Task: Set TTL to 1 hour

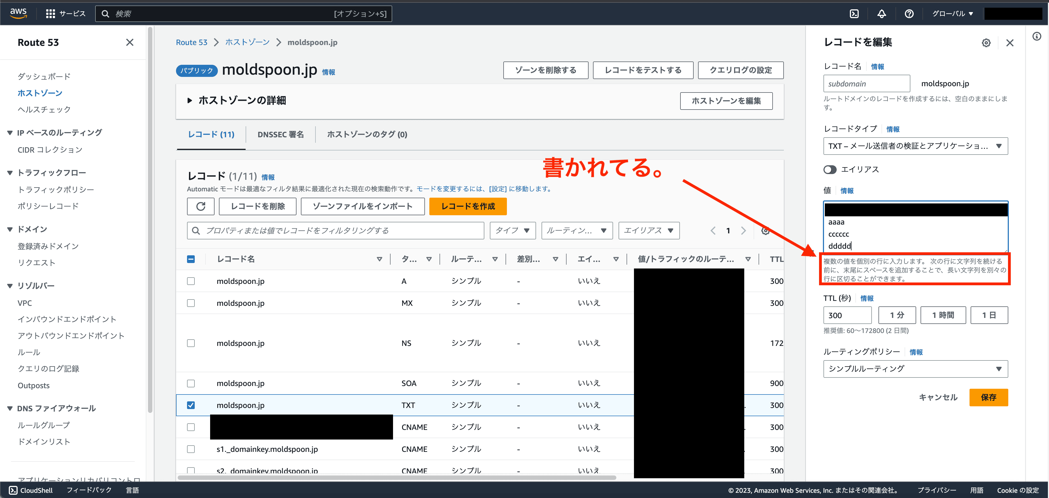Action: 943,315
